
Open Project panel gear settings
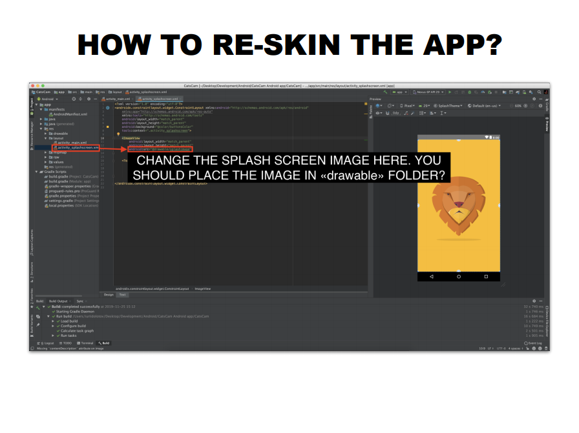click(89, 99)
